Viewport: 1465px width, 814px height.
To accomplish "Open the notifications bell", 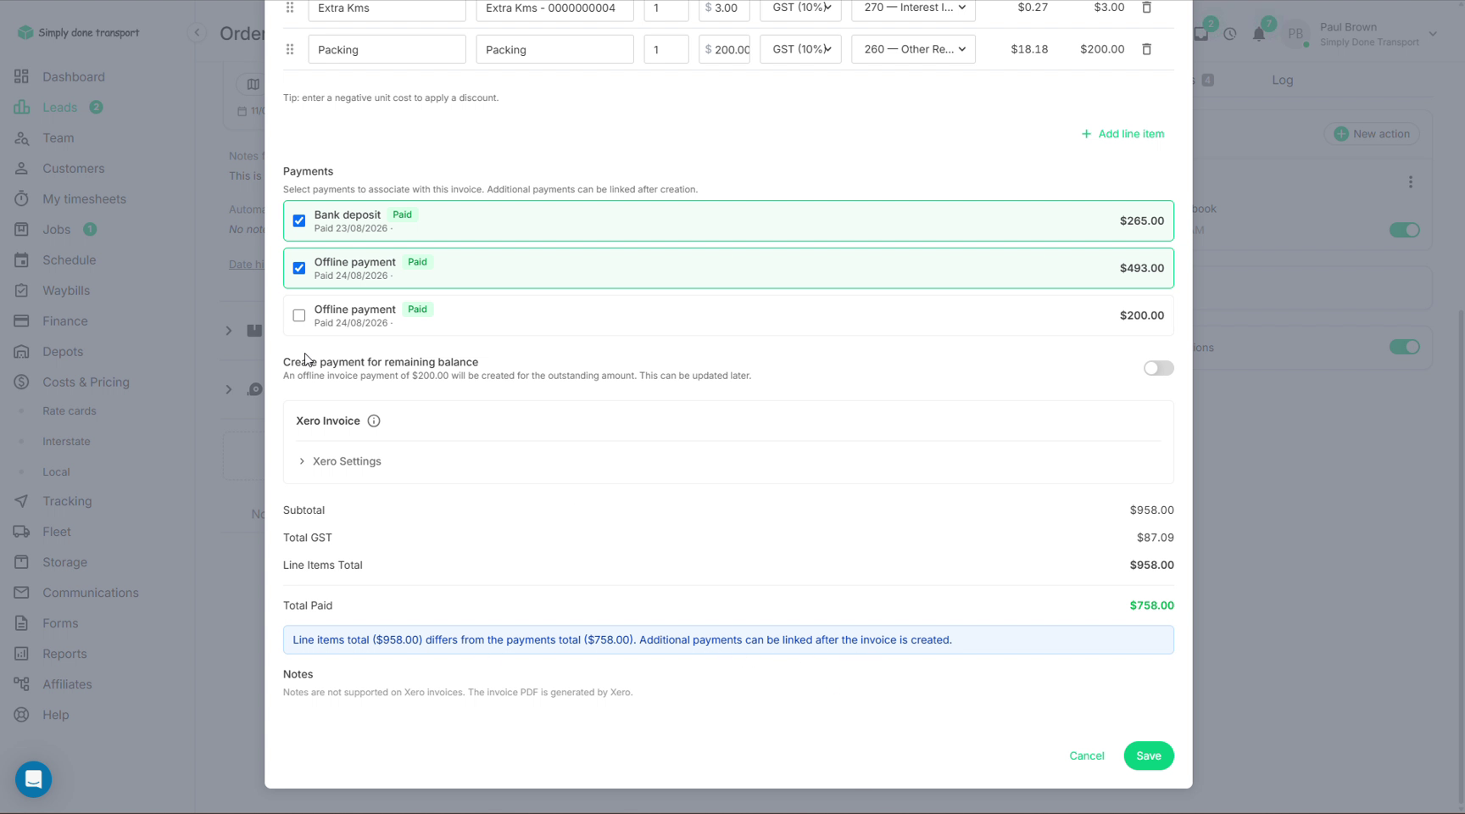I will [x=1259, y=34].
